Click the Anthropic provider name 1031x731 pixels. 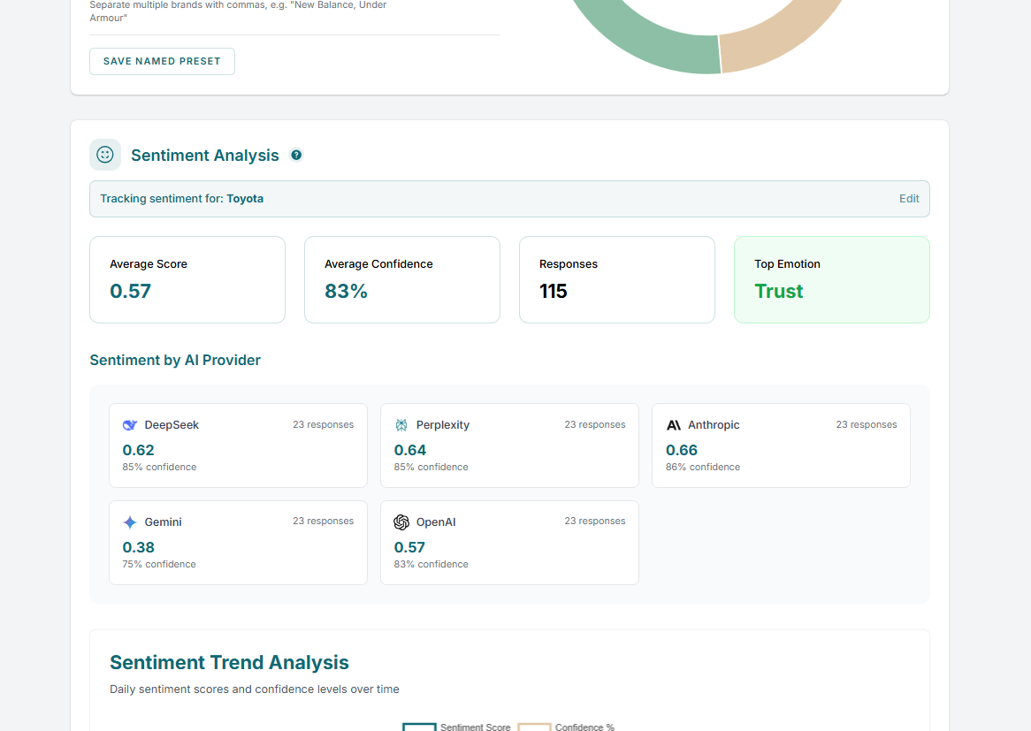click(x=714, y=425)
